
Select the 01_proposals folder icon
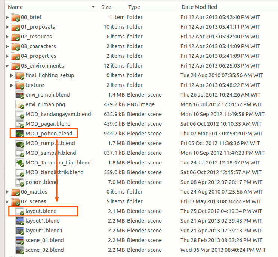coord(15,27)
